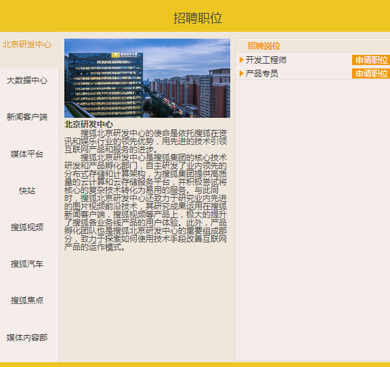
Task: Select the 搜狐焦点 department
Action: tap(27, 301)
